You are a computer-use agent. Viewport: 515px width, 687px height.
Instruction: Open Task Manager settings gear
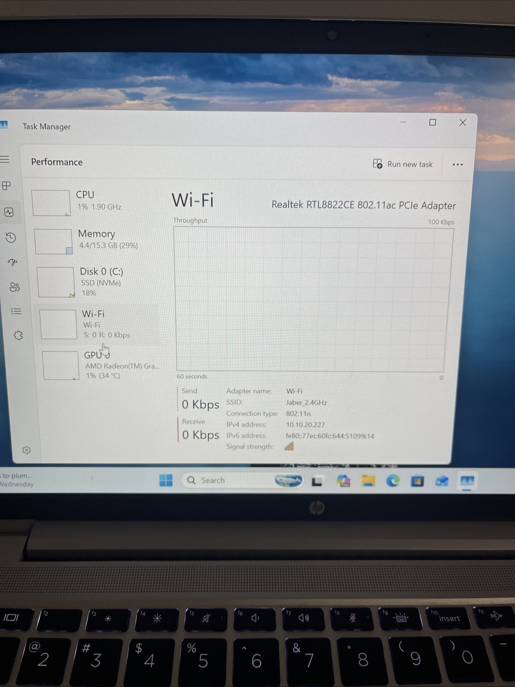coord(27,450)
